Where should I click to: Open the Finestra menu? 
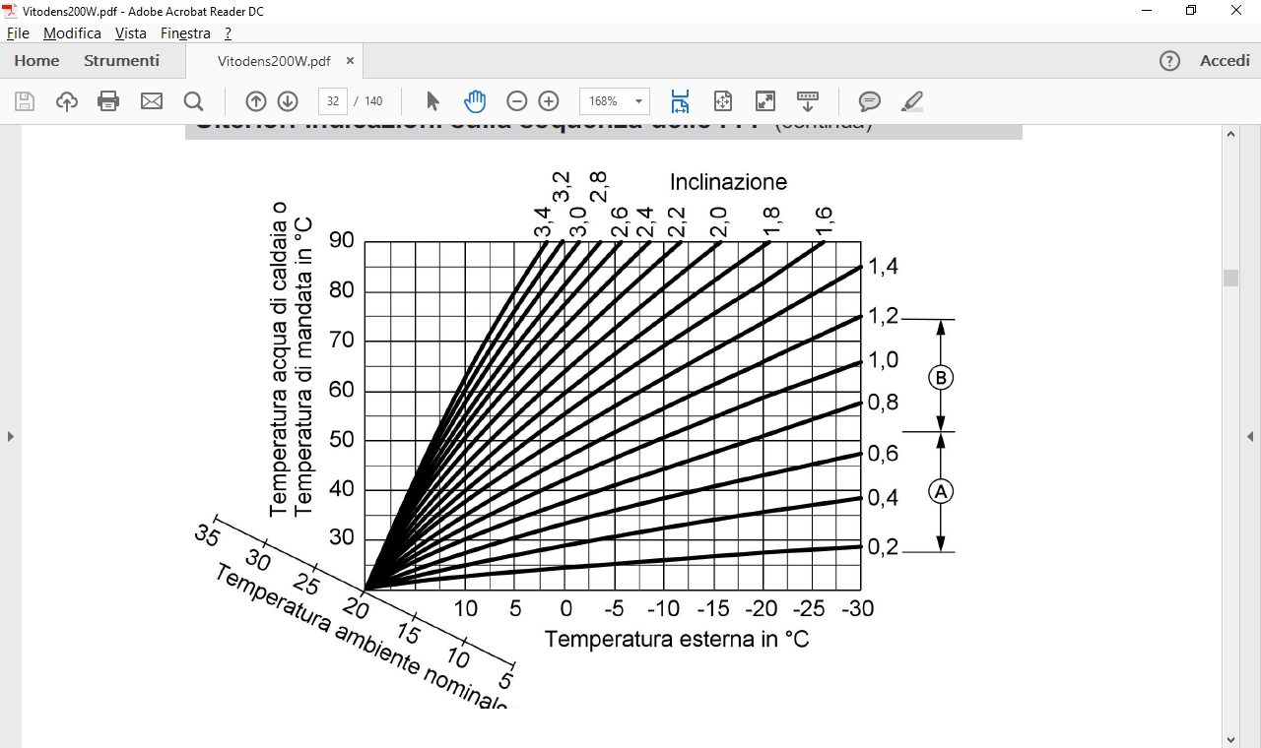coord(185,32)
